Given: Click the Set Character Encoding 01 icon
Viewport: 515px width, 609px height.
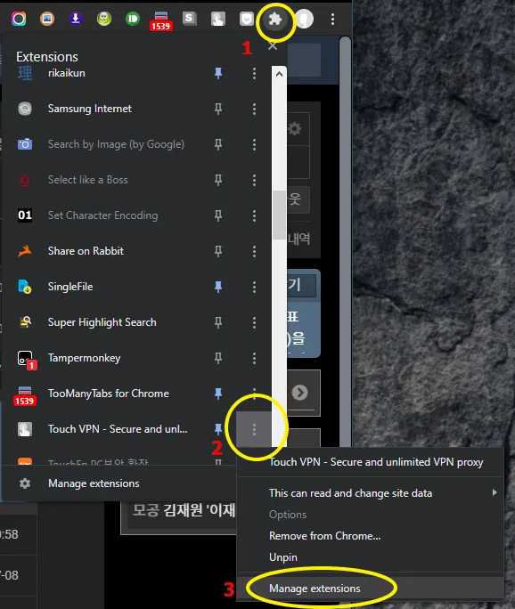Looking at the screenshot, I should point(25,215).
